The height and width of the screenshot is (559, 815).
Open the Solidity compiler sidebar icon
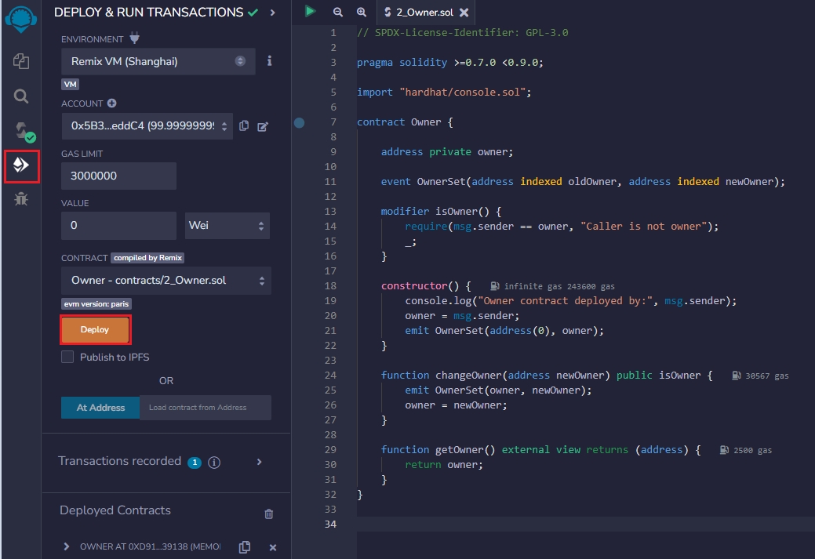[x=21, y=131]
